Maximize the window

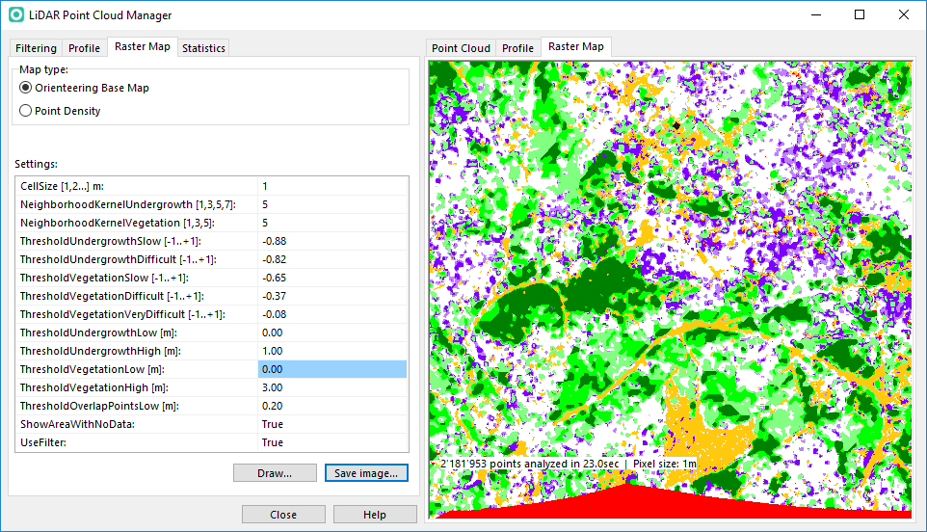coord(860,14)
